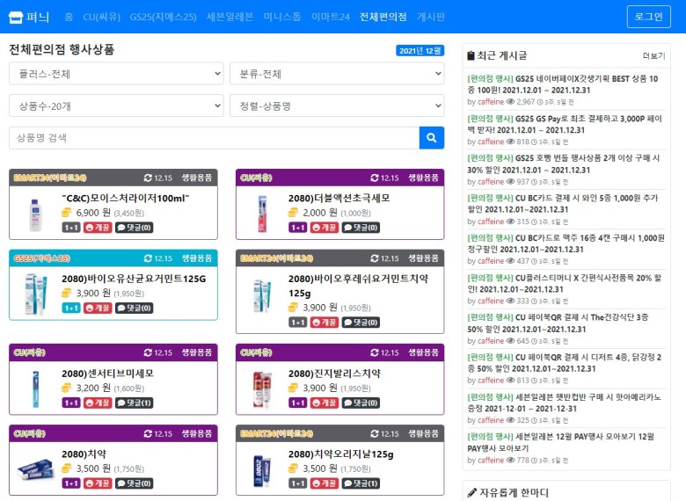686x501 pixels.
Task: Click EMART24 header on 치약오리지날125g card
Action: (276, 433)
